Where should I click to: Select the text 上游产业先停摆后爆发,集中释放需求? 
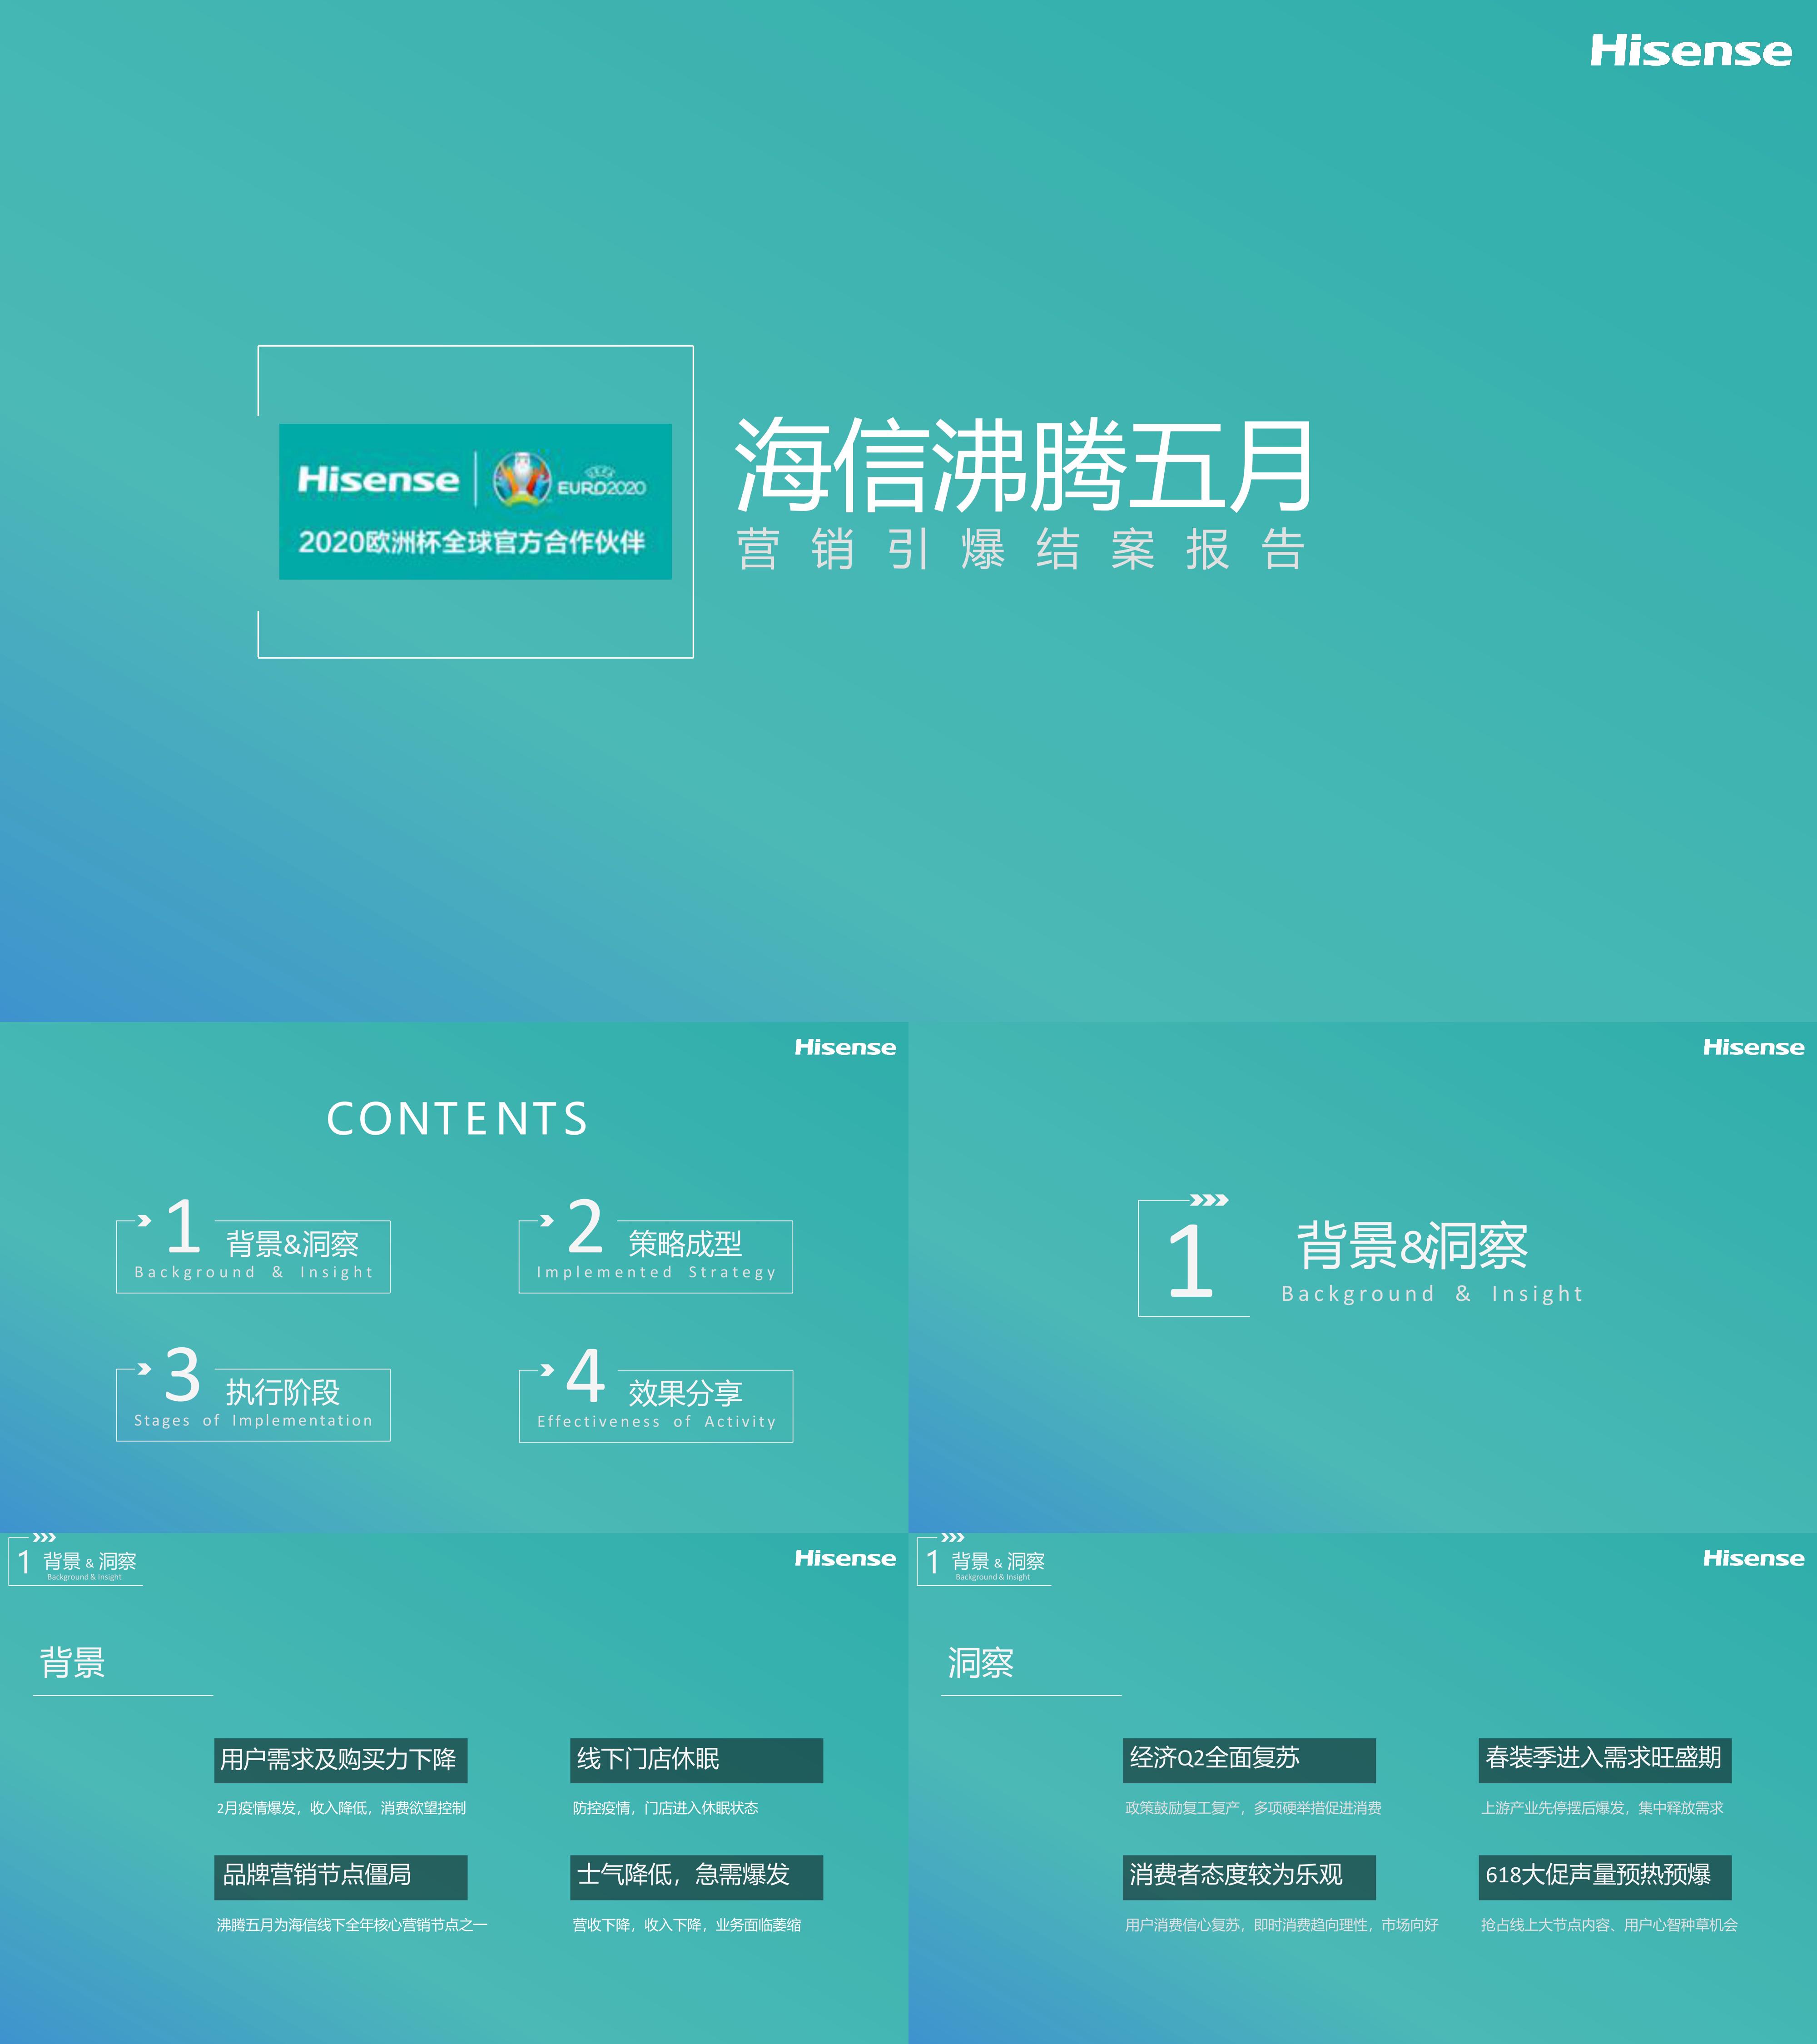1602,1808
